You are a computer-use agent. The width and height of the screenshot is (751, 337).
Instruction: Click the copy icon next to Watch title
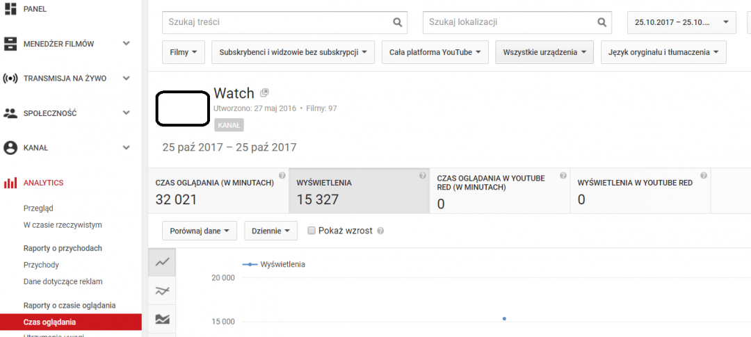click(x=264, y=93)
